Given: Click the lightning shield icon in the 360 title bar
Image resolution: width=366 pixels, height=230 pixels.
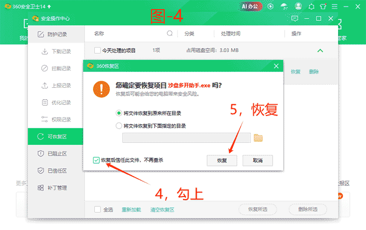Looking at the screenshot, I should pyautogui.click(x=270, y=6).
